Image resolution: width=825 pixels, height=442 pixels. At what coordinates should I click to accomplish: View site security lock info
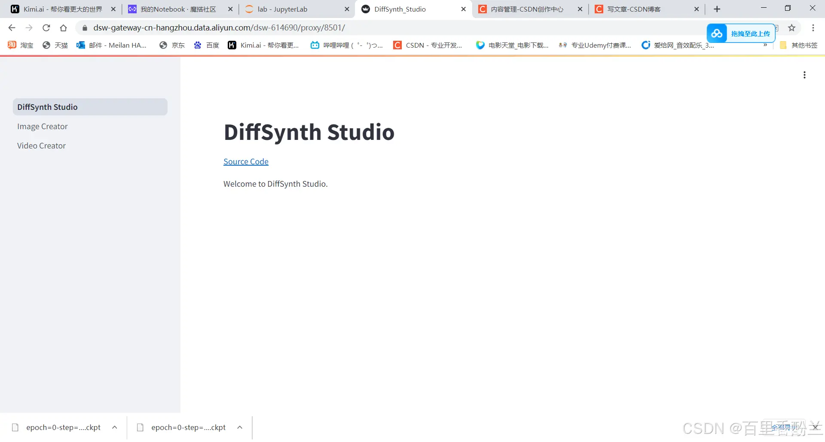click(x=85, y=28)
